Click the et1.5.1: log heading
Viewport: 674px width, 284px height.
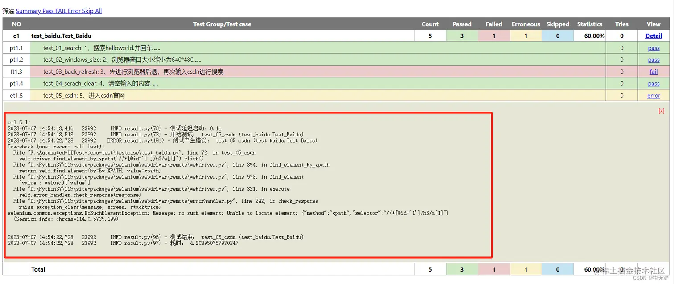pyautogui.click(x=19, y=122)
